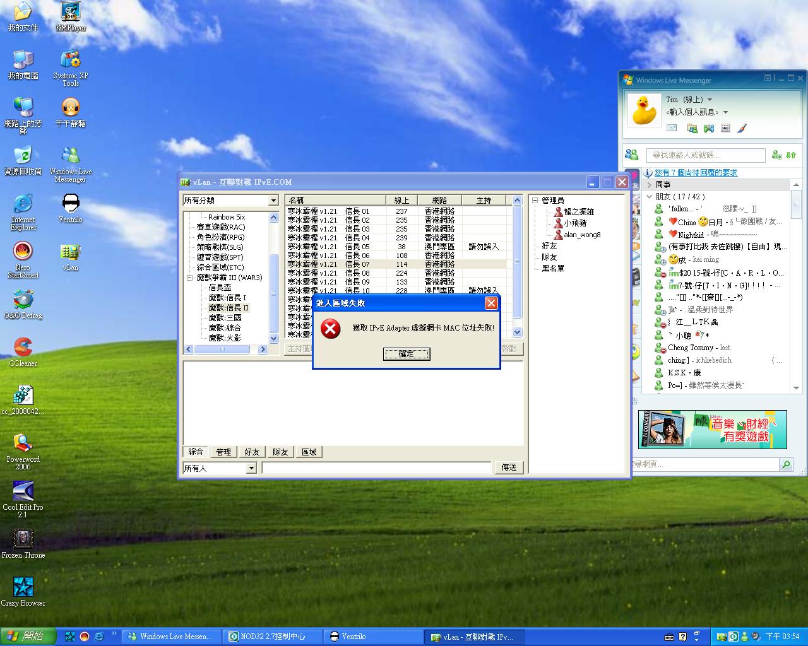Image resolution: width=808 pixels, height=646 pixels.
Task: Collapse the 管理員 tree group
Action: (x=535, y=201)
